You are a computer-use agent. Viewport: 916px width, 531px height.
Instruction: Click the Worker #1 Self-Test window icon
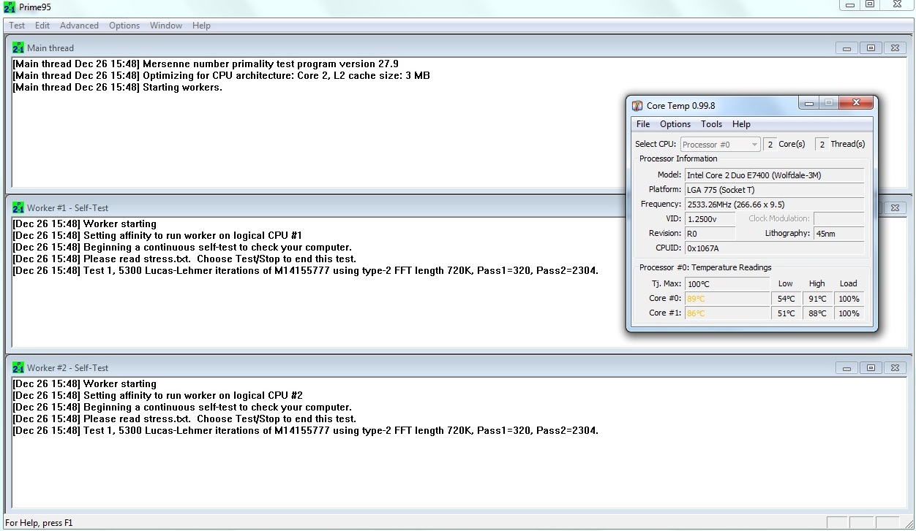pos(18,208)
